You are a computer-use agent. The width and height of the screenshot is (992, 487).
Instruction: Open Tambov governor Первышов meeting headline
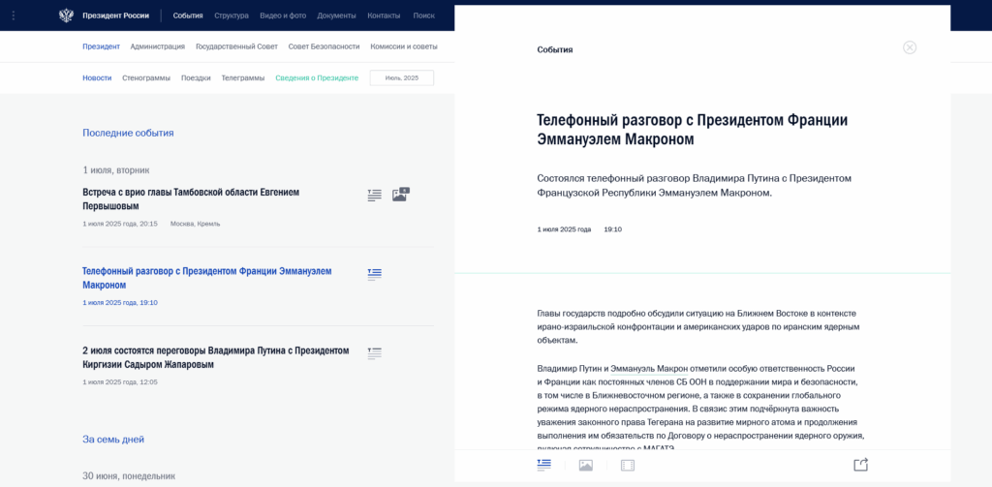[191, 199]
